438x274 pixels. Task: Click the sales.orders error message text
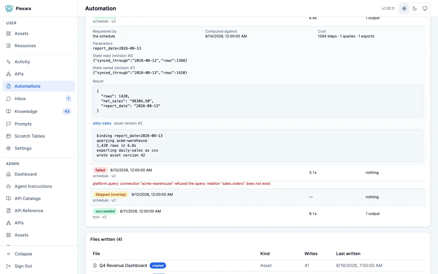click(181, 184)
